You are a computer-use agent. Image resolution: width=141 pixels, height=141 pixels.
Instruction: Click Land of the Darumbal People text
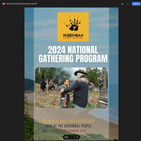click(68, 126)
